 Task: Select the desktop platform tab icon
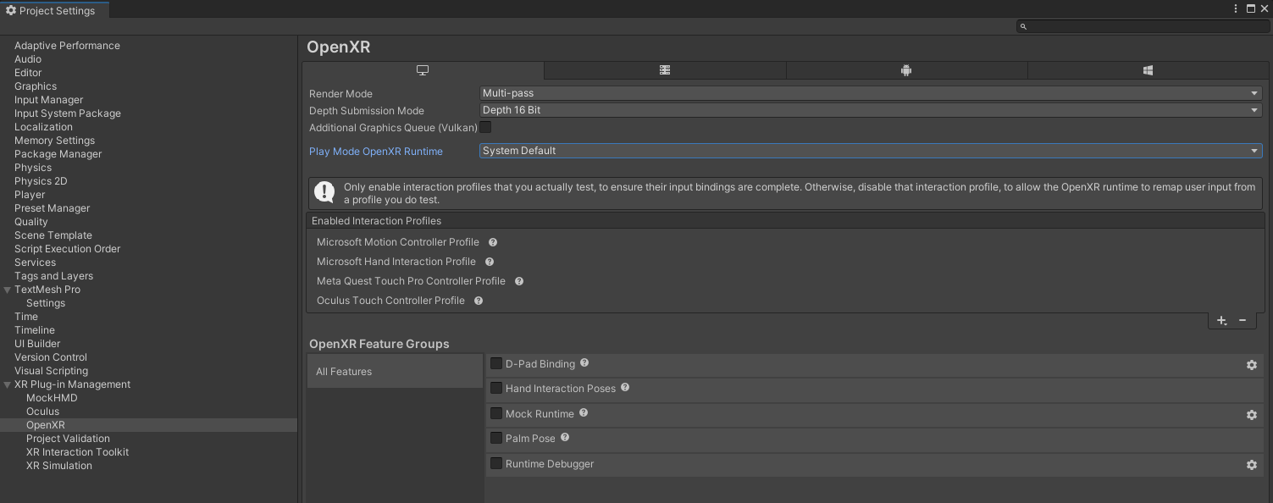[x=423, y=70]
